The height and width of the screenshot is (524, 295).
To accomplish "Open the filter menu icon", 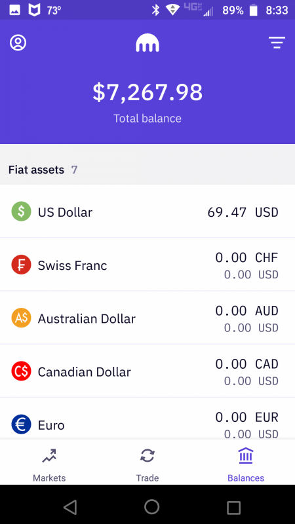I will click(x=277, y=43).
